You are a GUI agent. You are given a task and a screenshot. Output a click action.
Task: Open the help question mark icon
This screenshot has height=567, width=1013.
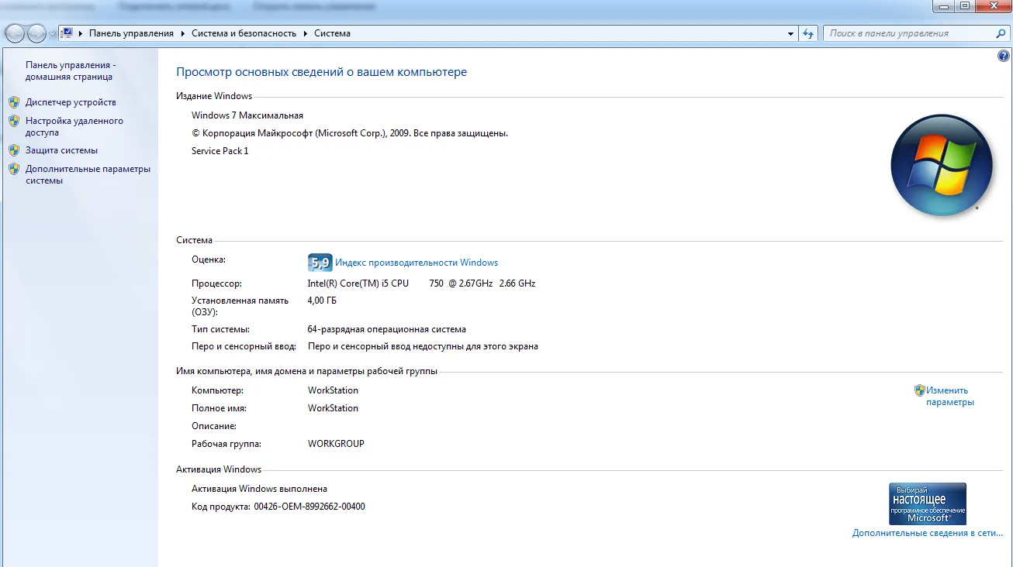[1003, 56]
